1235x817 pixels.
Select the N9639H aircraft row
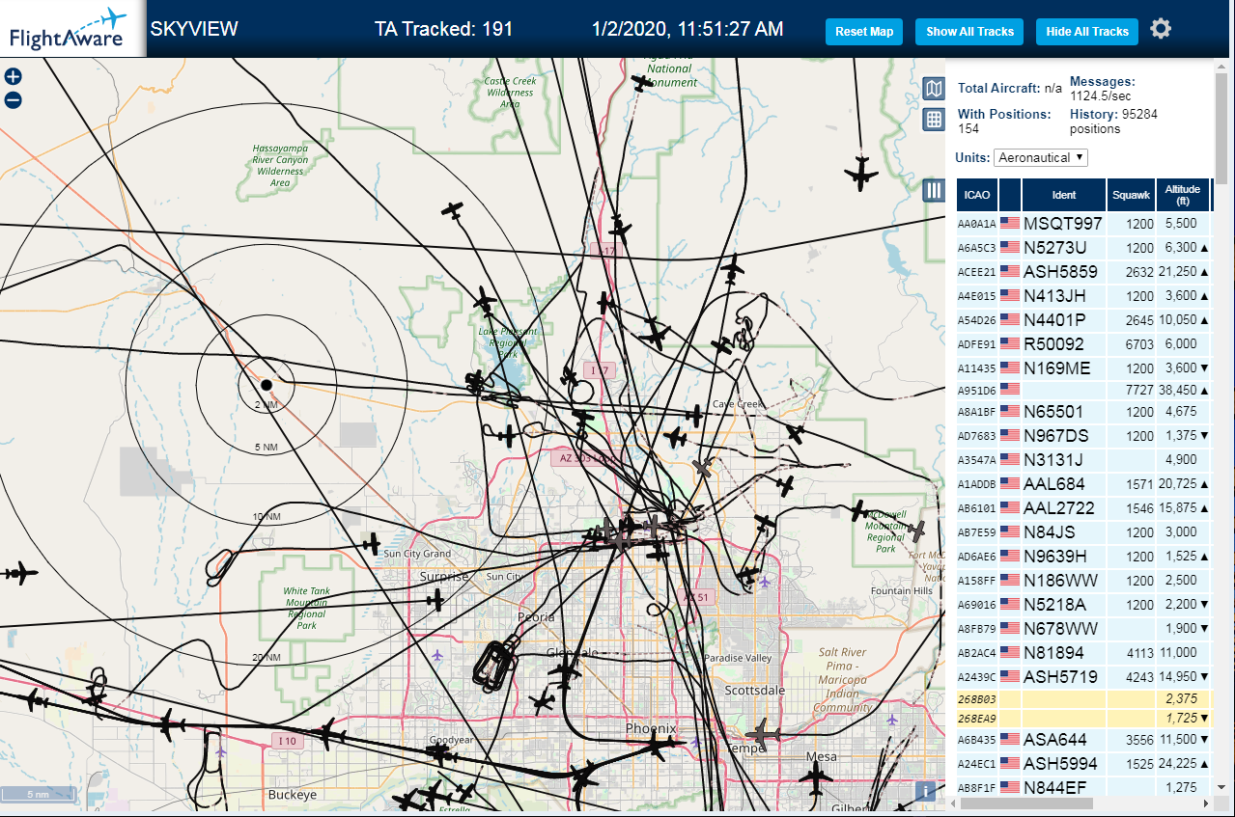click(1083, 557)
